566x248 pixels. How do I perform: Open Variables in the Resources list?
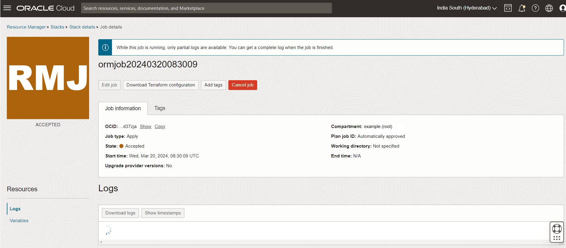[x=19, y=221]
